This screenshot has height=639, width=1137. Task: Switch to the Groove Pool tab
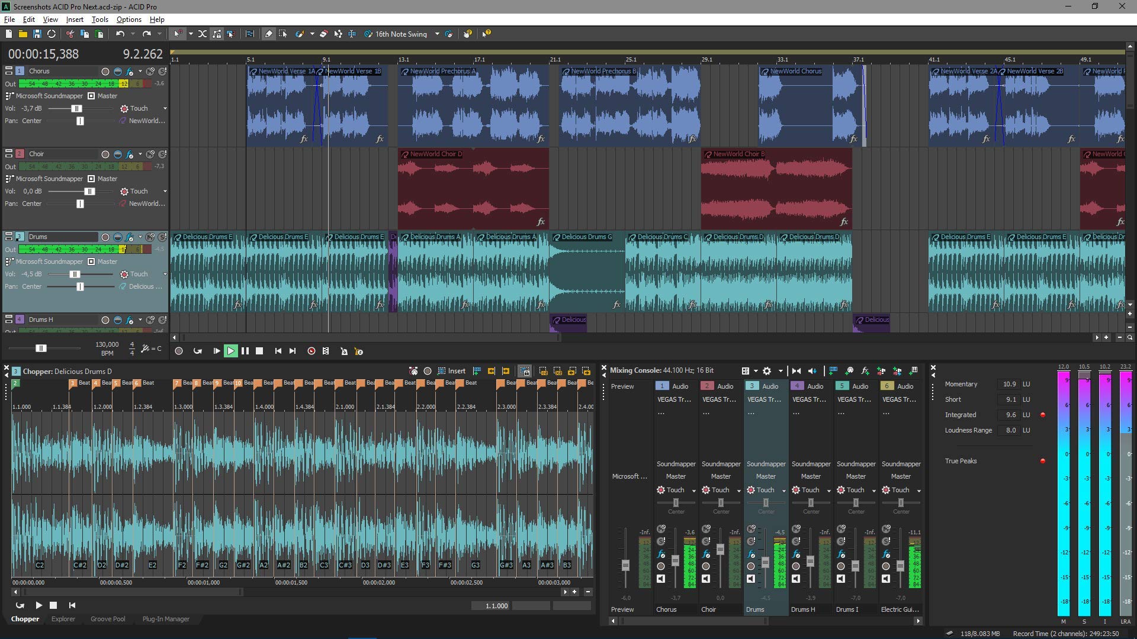(x=108, y=619)
